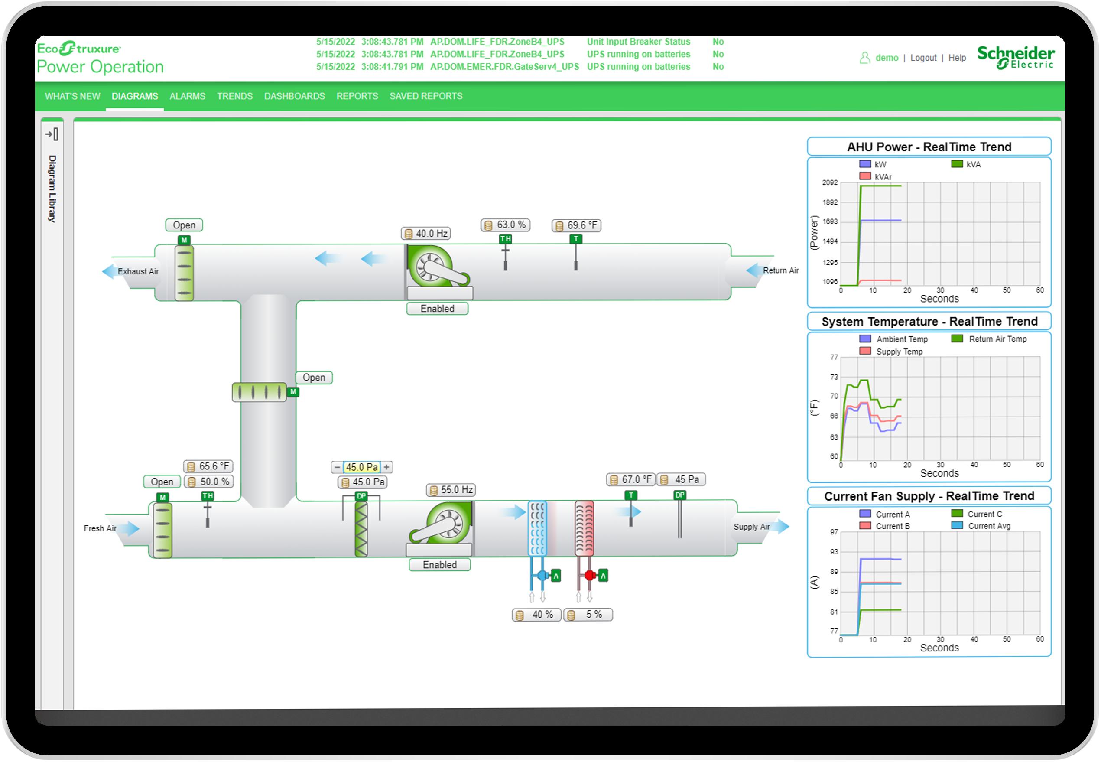The width and height of the screenshot is (1101, 762).
Task: Click the filter DP sensor icon
Action: (361, 497)
